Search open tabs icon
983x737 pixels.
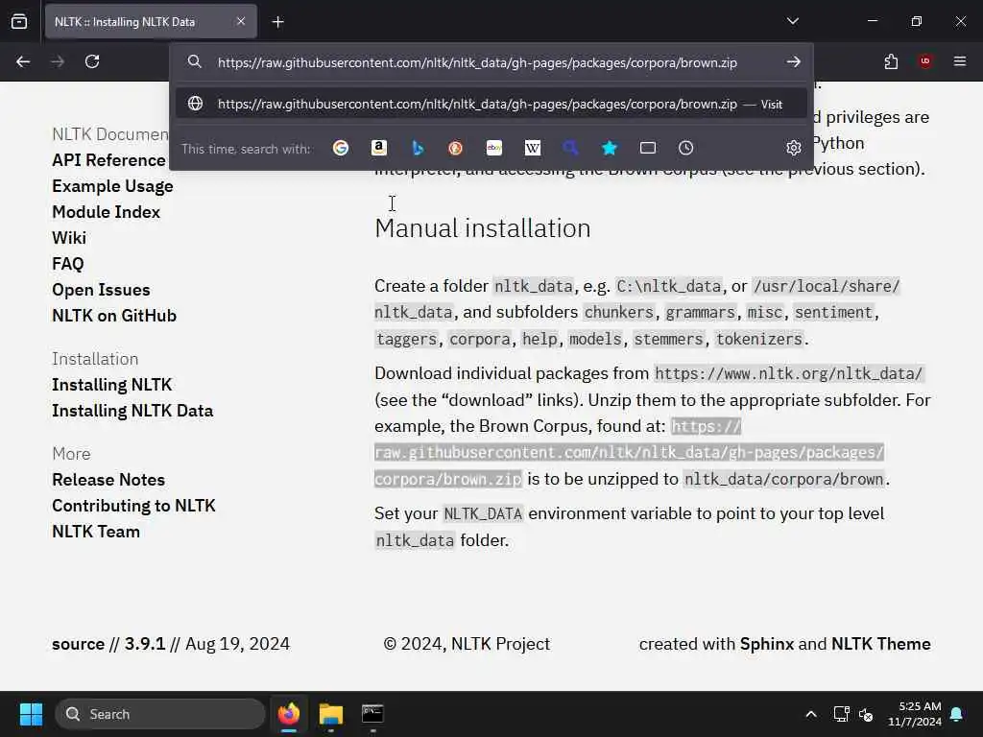tap(648, 148)
